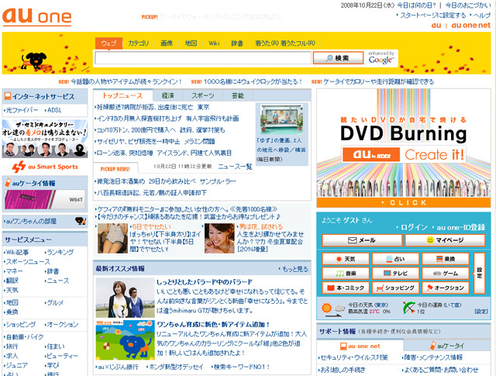Open the オレ達の着メロ documentary banner
Image resolution: width=496 pixels, height=376 pixels.
45,139
